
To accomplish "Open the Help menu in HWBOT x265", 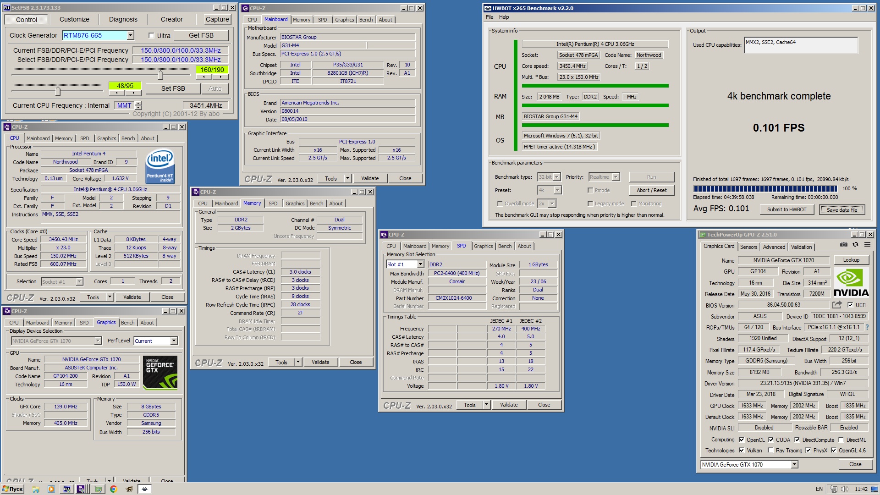I will point(504,17).
